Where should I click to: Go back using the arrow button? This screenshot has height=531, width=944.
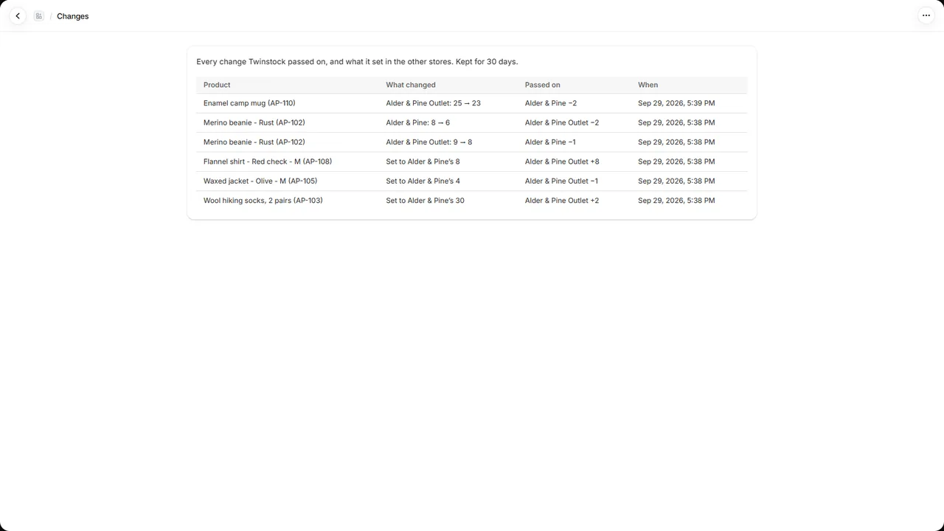point(18,15)
